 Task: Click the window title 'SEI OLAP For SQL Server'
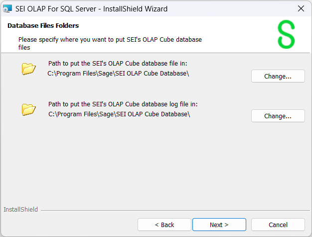(91, 8)
